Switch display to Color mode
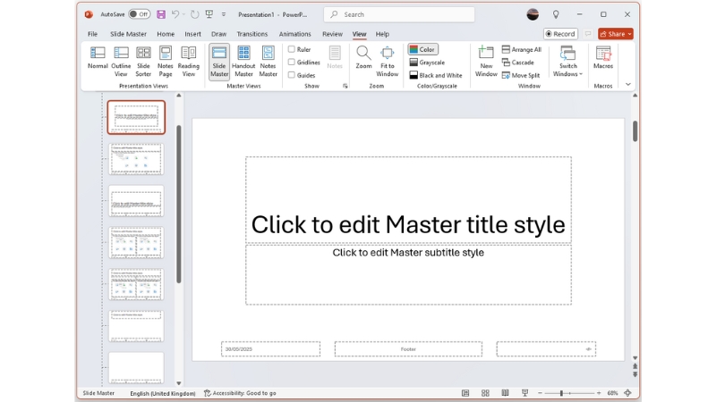Viewport: 716px width, 402px height. tap(422, 49)
